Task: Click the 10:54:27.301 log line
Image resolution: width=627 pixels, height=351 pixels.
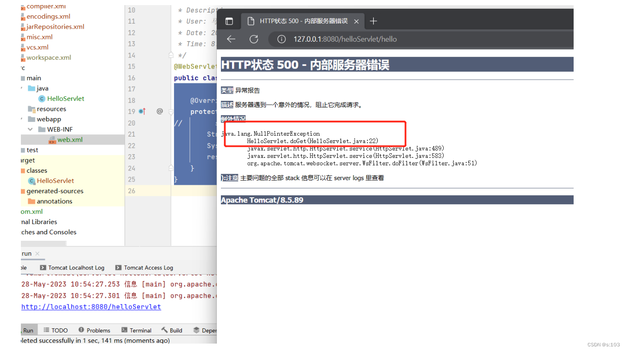Action: point(119,295)
